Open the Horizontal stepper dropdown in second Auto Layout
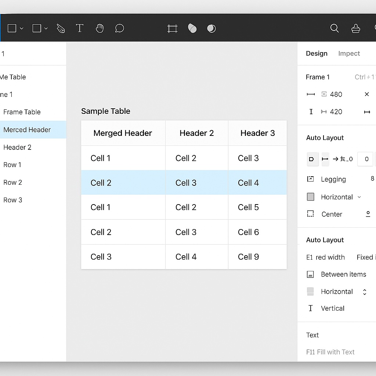The height and width of the screenshot is (376, 376). [x=365, y=292]
